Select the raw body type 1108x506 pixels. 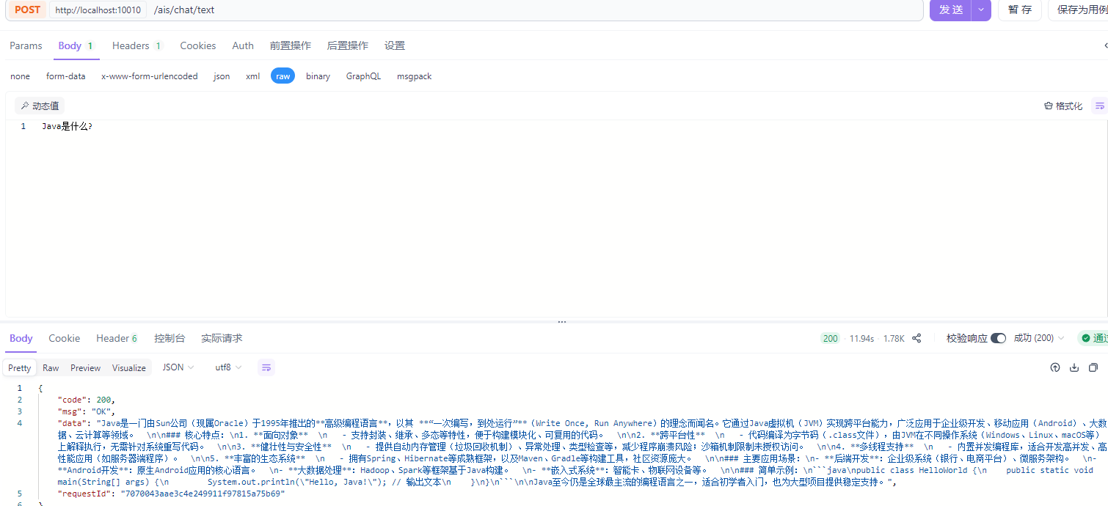283,76
